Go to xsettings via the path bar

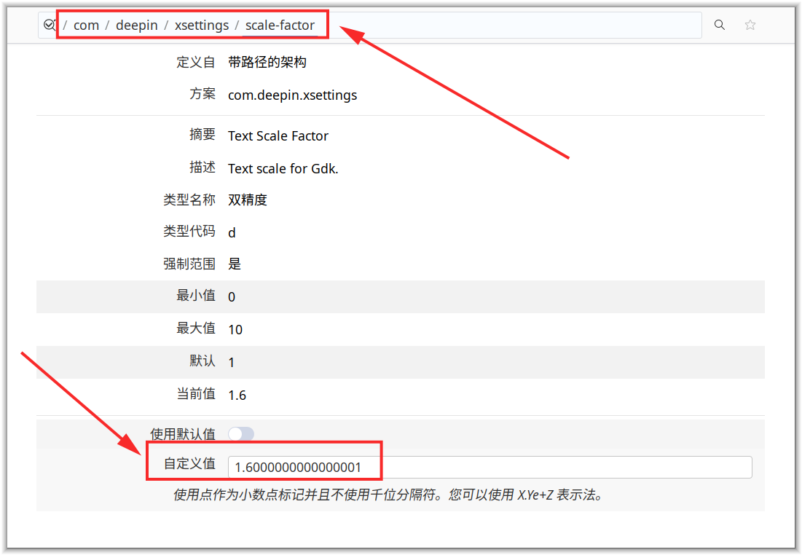pyautogui.click(x=202, y=24)
